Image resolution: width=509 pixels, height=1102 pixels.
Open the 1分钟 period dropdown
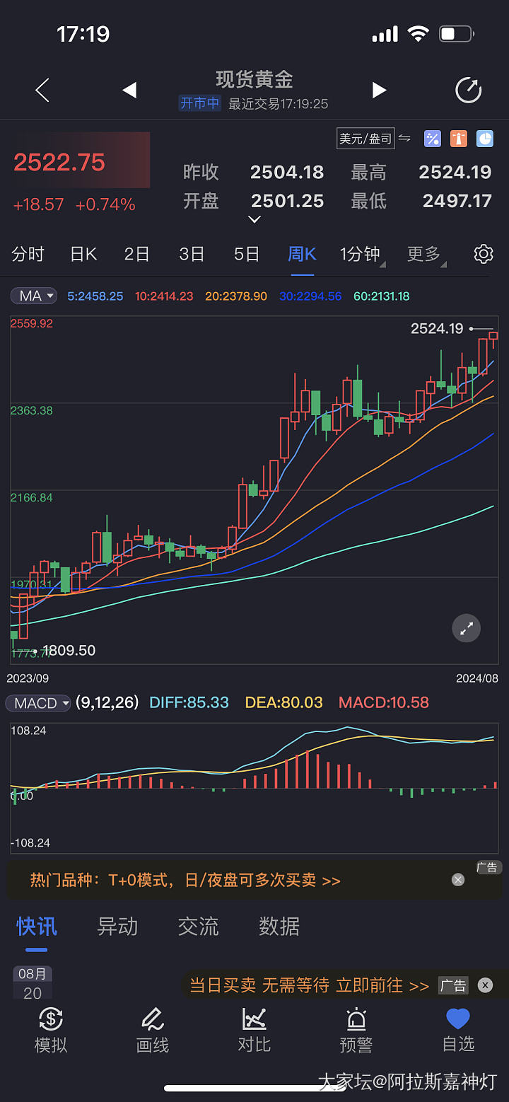362,254
